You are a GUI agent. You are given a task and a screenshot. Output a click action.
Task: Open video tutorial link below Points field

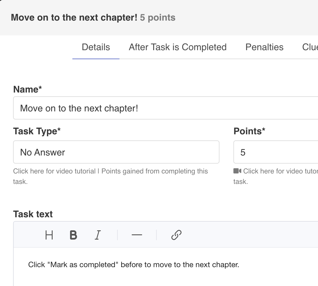(281, 171)
